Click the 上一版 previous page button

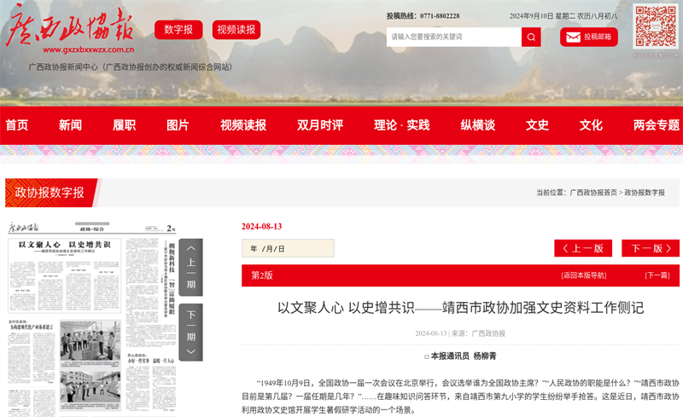click(583, 248)
